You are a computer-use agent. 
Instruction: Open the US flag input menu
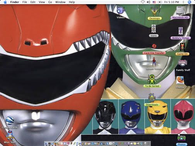click(x=154, y=2)
